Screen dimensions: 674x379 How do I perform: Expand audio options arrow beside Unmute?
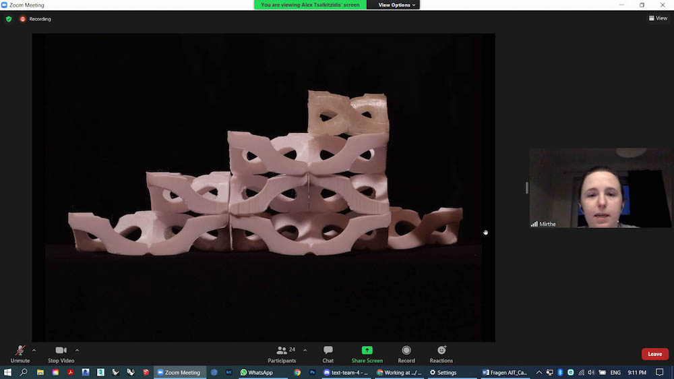tap(34, 350)
